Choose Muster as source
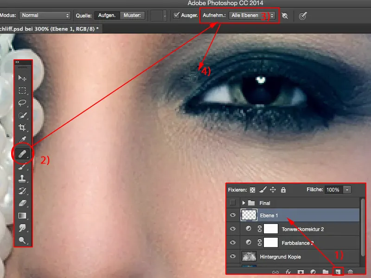This screenshot has height=278, width=371. [x=132, y=15]
